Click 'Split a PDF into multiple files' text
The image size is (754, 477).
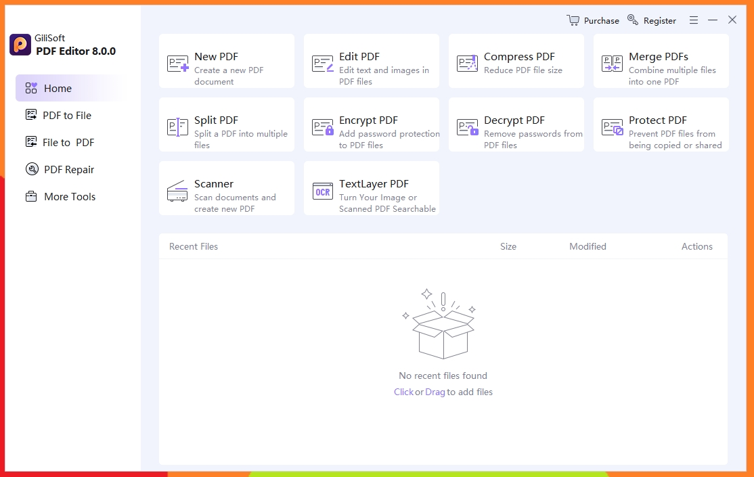pyautogui.click(x=240, y=139)
